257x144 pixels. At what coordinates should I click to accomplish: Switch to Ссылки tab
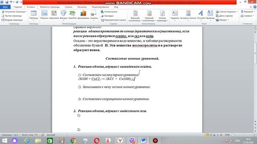coord(69,7)
